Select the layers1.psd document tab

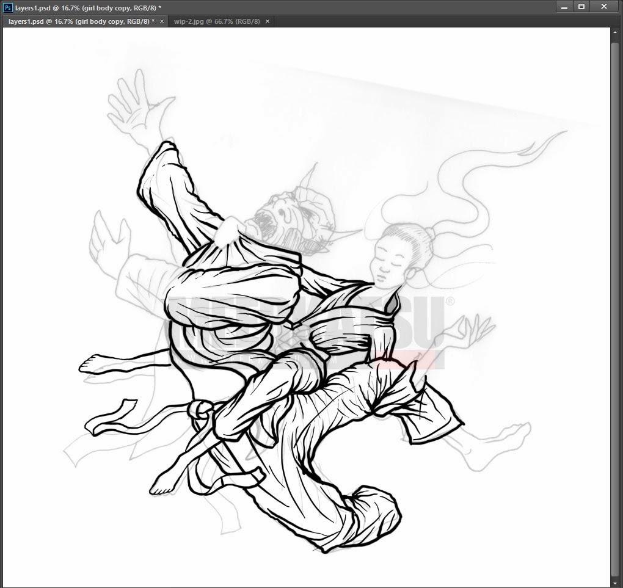click(79, 21)
